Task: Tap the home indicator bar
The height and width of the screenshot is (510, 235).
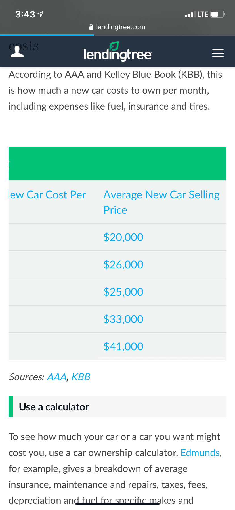Action: click(117, 504)
